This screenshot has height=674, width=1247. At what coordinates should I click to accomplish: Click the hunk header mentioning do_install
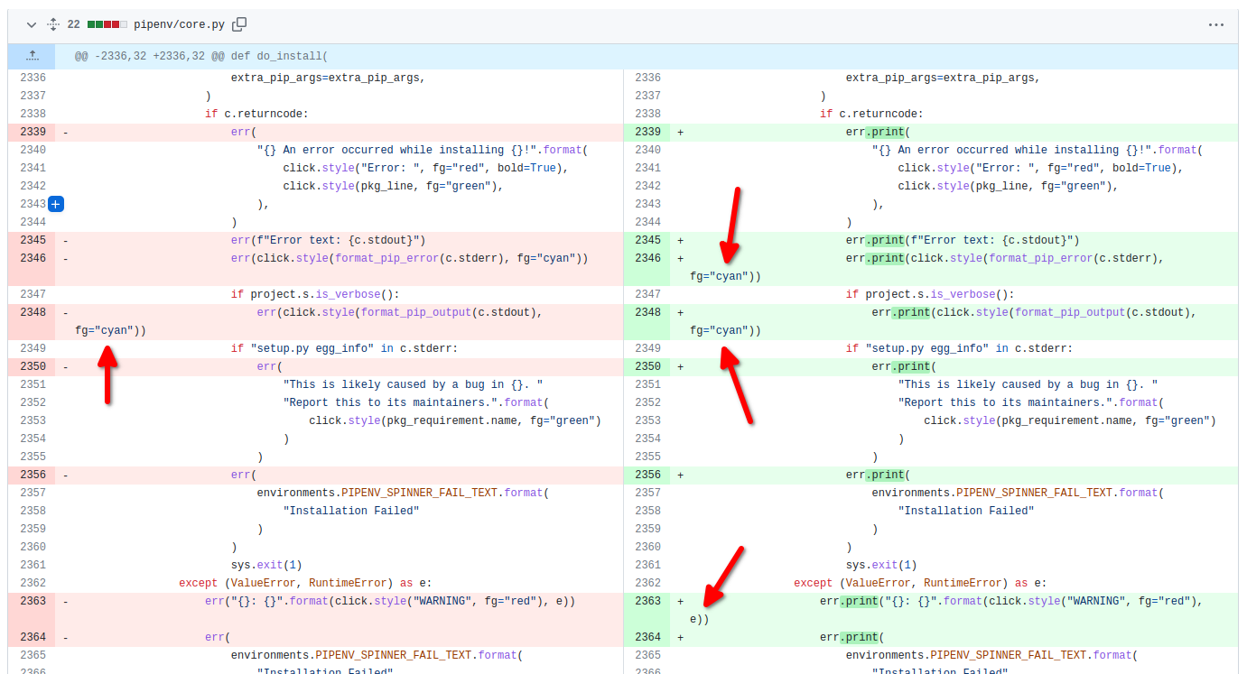[x=200, y=56]
